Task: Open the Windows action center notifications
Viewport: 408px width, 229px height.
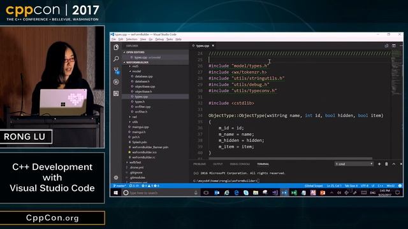Action: (398, 193)
